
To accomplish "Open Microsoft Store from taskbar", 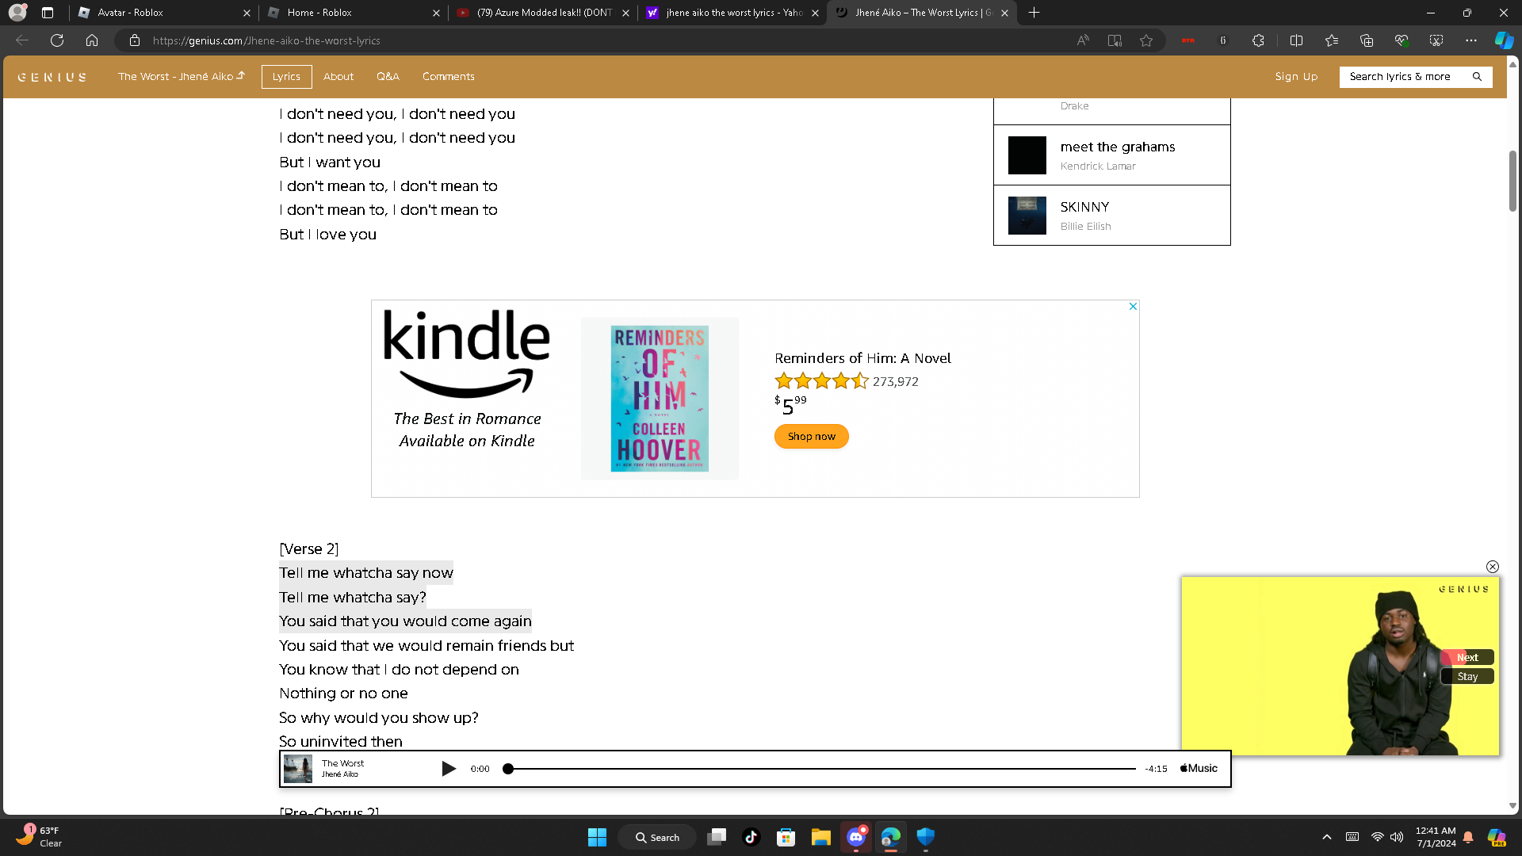I will pos(786,837).
